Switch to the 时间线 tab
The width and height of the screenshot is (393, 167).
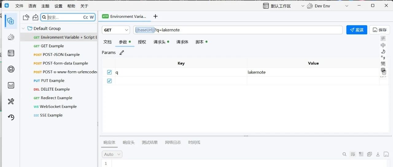click(x=194, y=142)
